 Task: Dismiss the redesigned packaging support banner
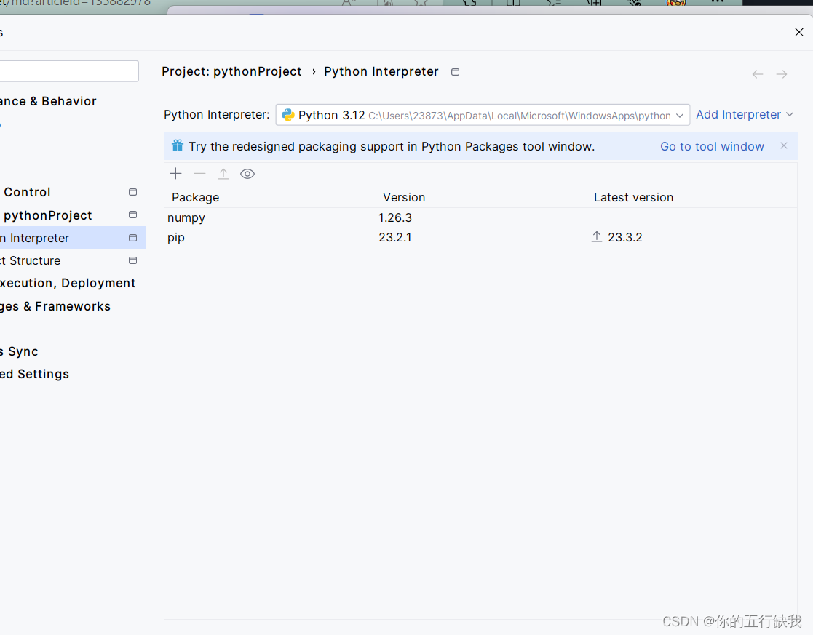point(784,145)
